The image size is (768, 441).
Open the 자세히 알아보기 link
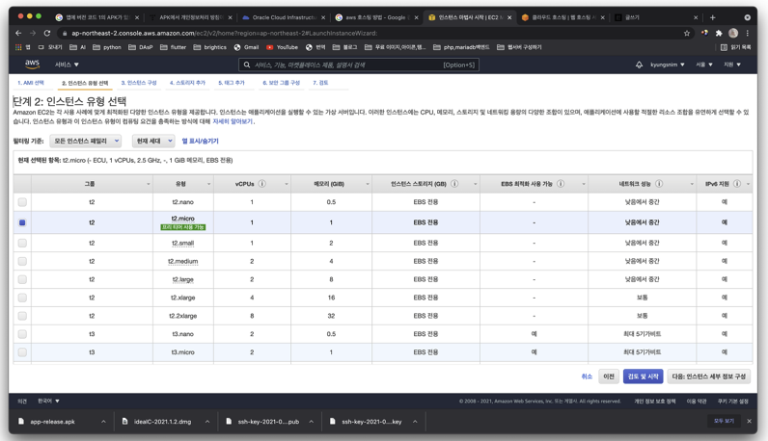(x=233, y=121)
